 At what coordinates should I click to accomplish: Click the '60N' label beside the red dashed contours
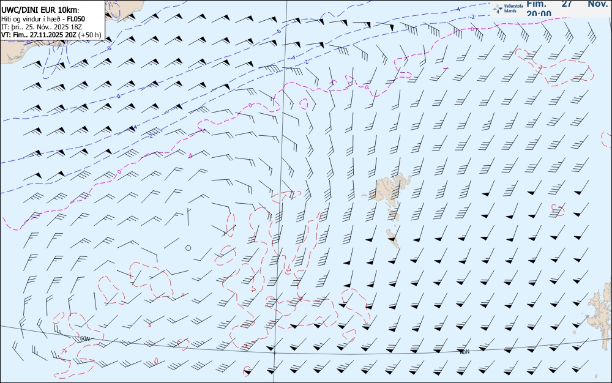(84, 338)
